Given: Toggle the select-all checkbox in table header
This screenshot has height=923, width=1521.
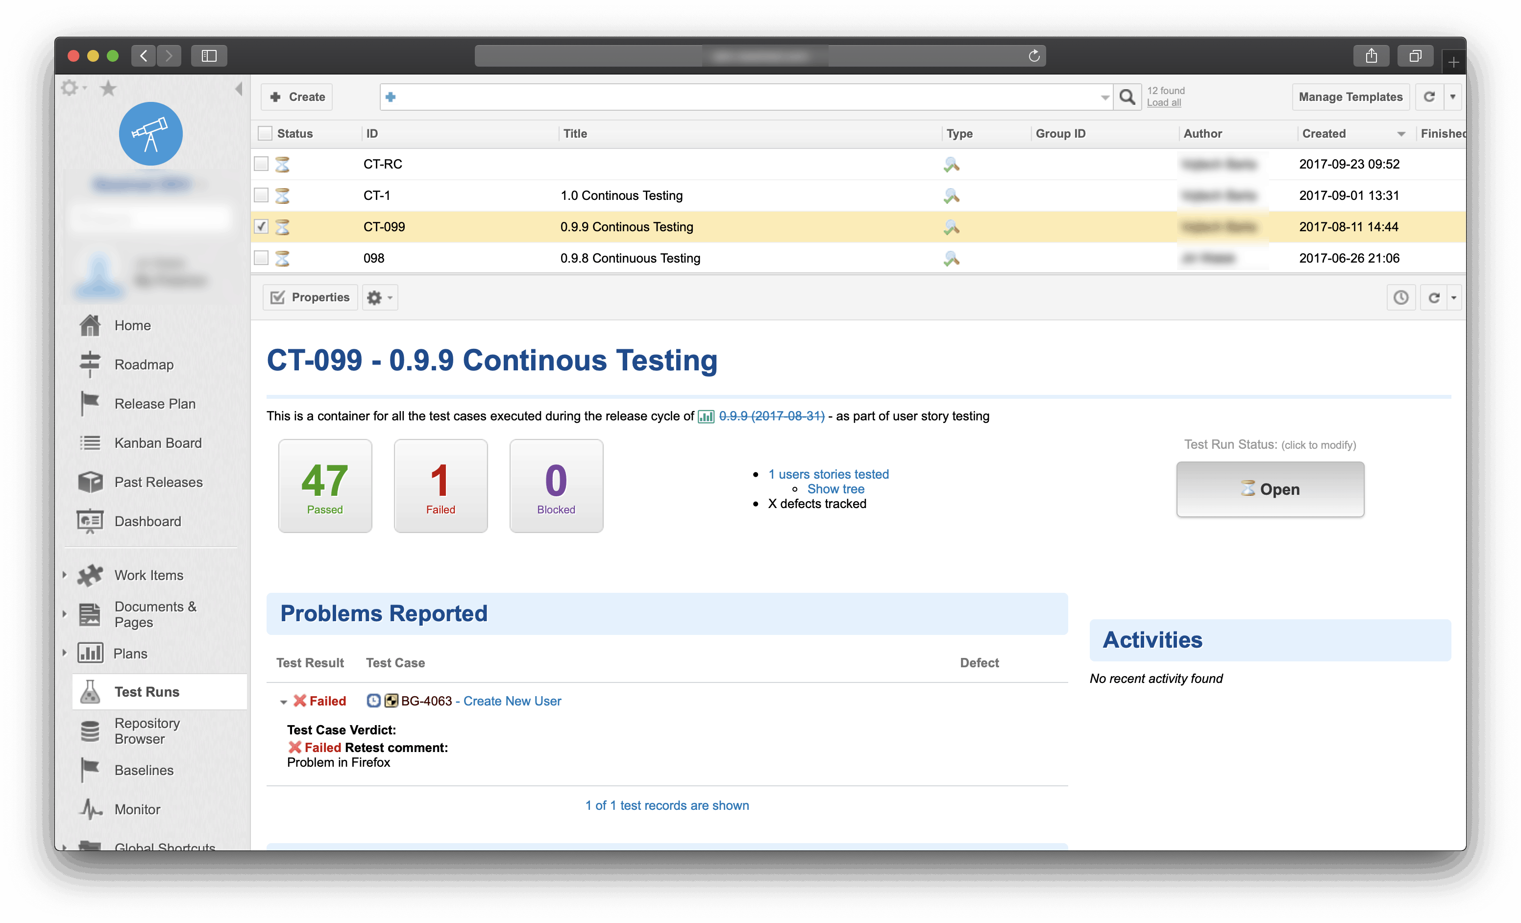Looking at the screenshot, I should point(265,133).
